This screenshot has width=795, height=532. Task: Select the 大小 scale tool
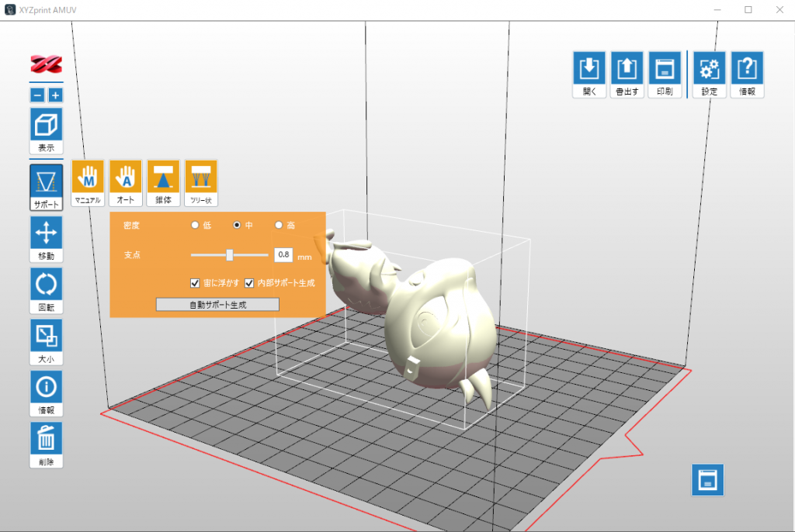click(x=46, y=342)
